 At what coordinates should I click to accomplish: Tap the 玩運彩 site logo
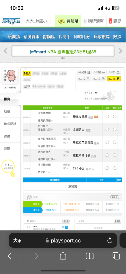(11, 21)
